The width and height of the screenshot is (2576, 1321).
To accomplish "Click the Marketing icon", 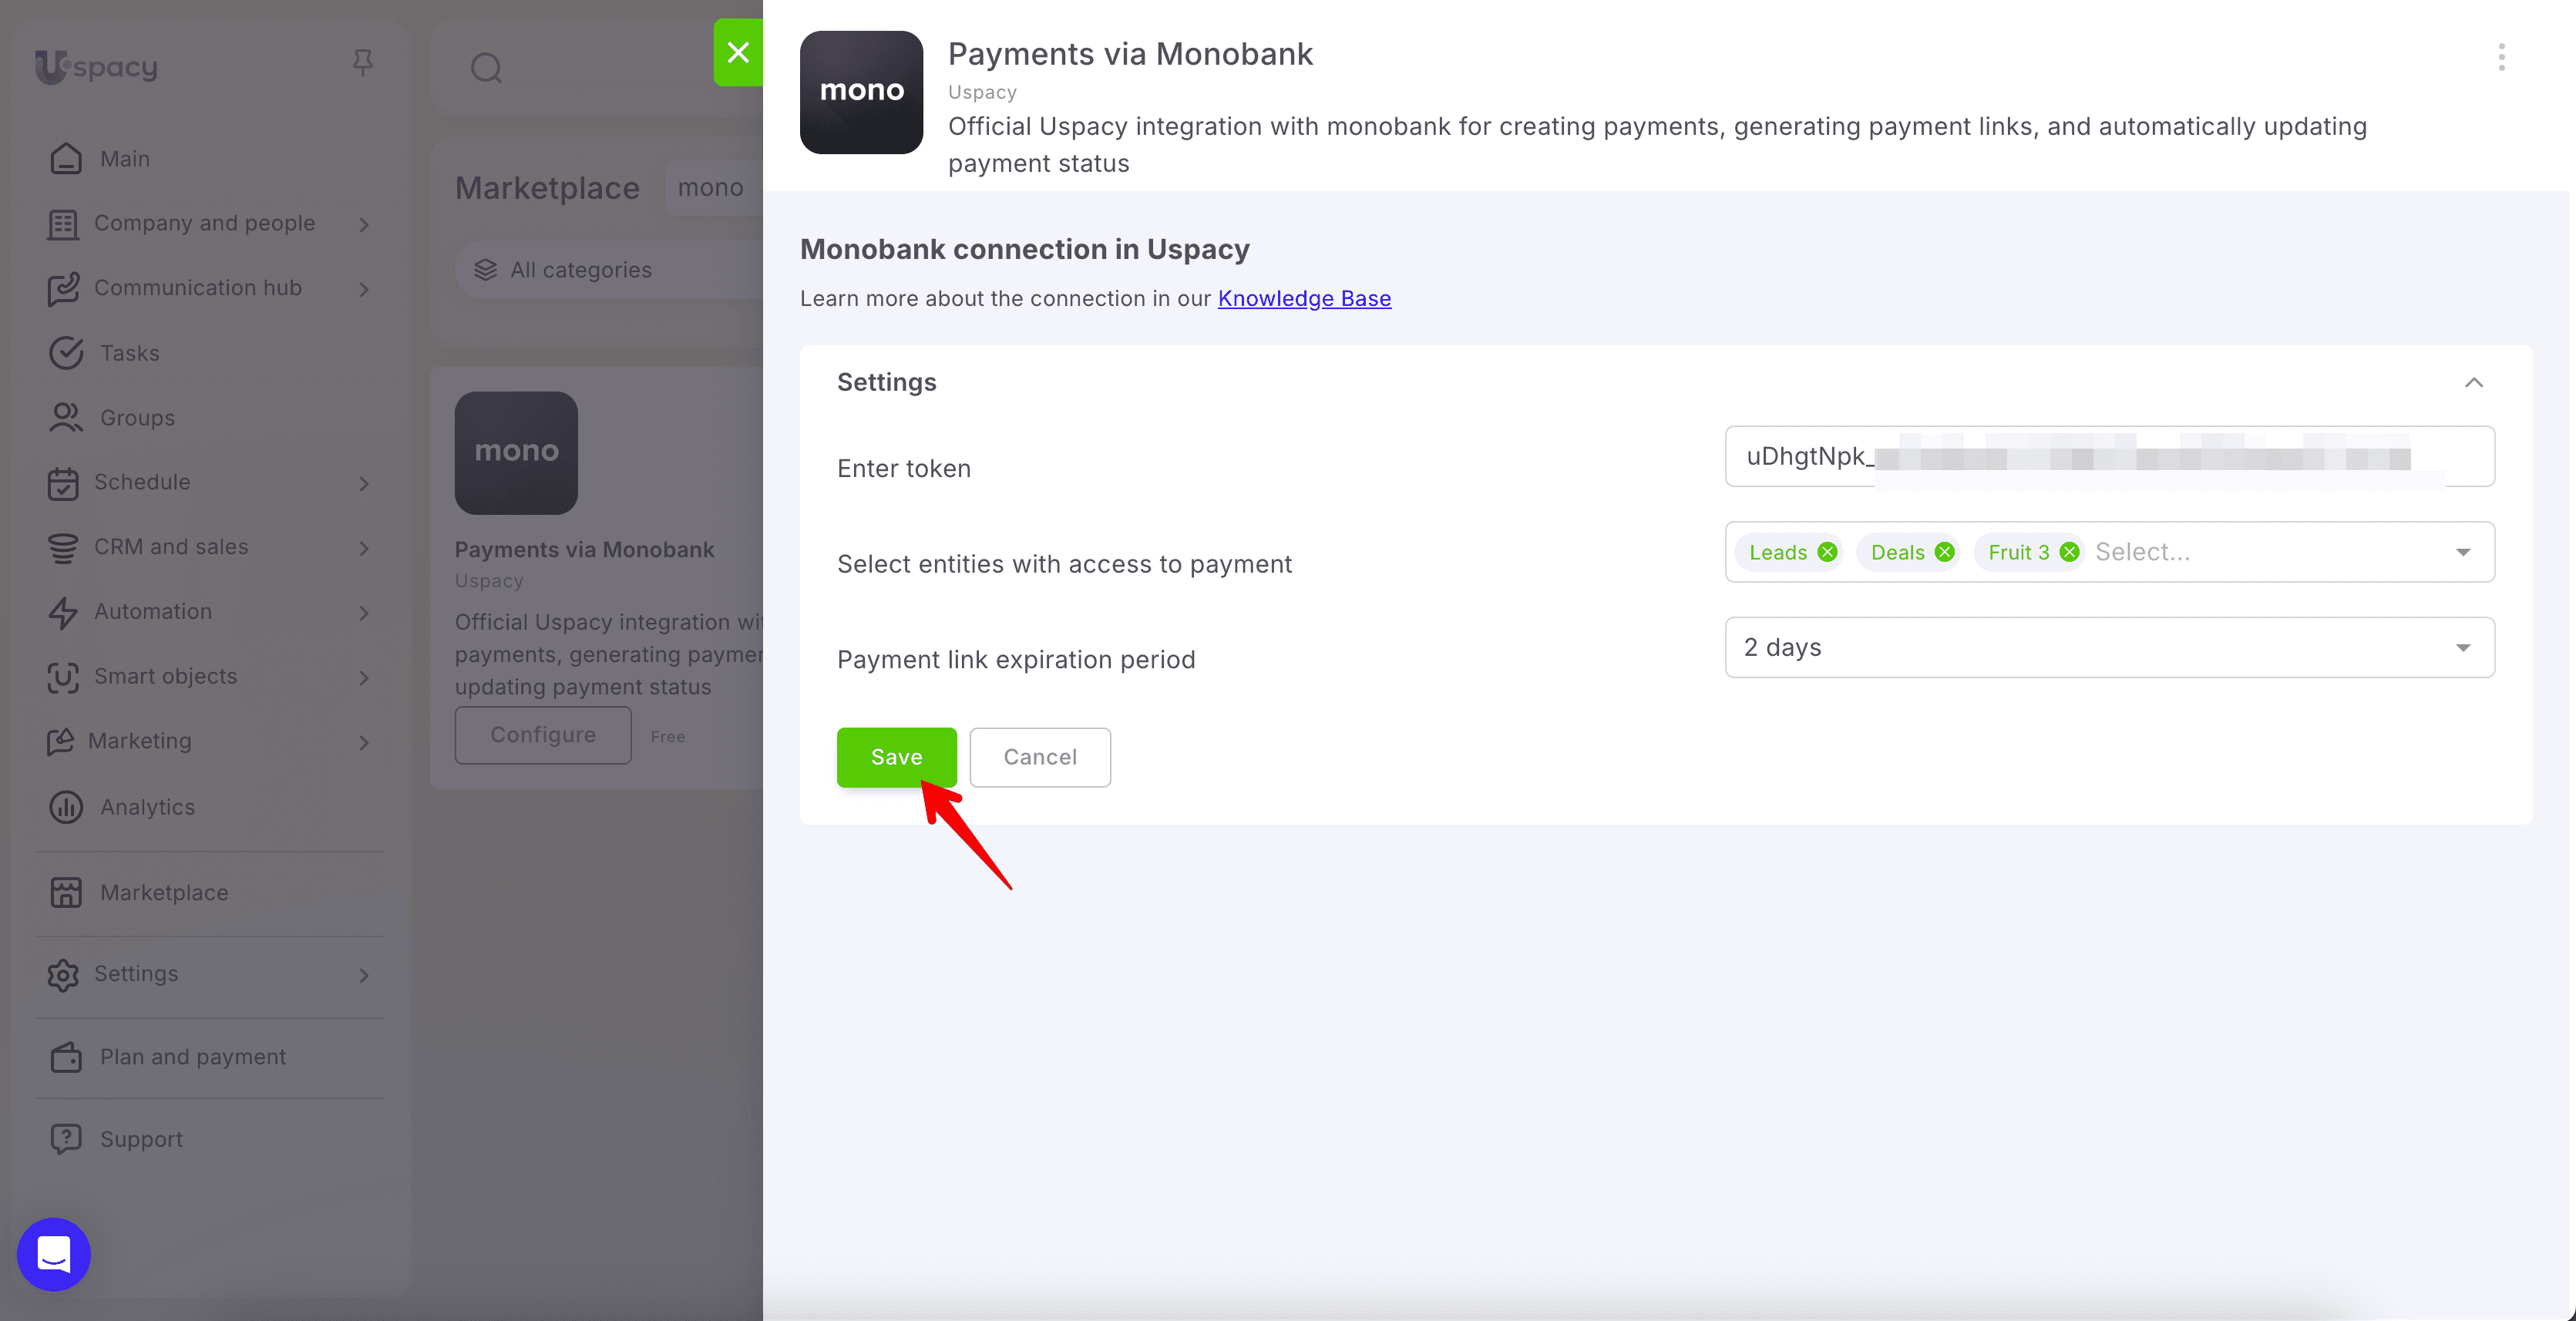I will (x=60, y=742).
